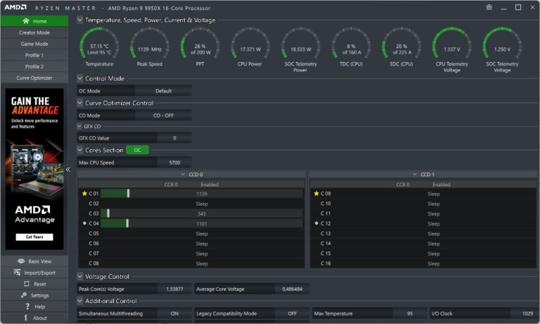The image size is (540, 324).
Task: Click the GFX CO Value field
Action: pos(175,138)
